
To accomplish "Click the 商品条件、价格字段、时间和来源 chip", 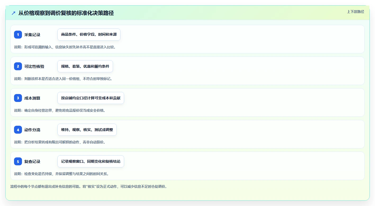I will pos(89,35).
